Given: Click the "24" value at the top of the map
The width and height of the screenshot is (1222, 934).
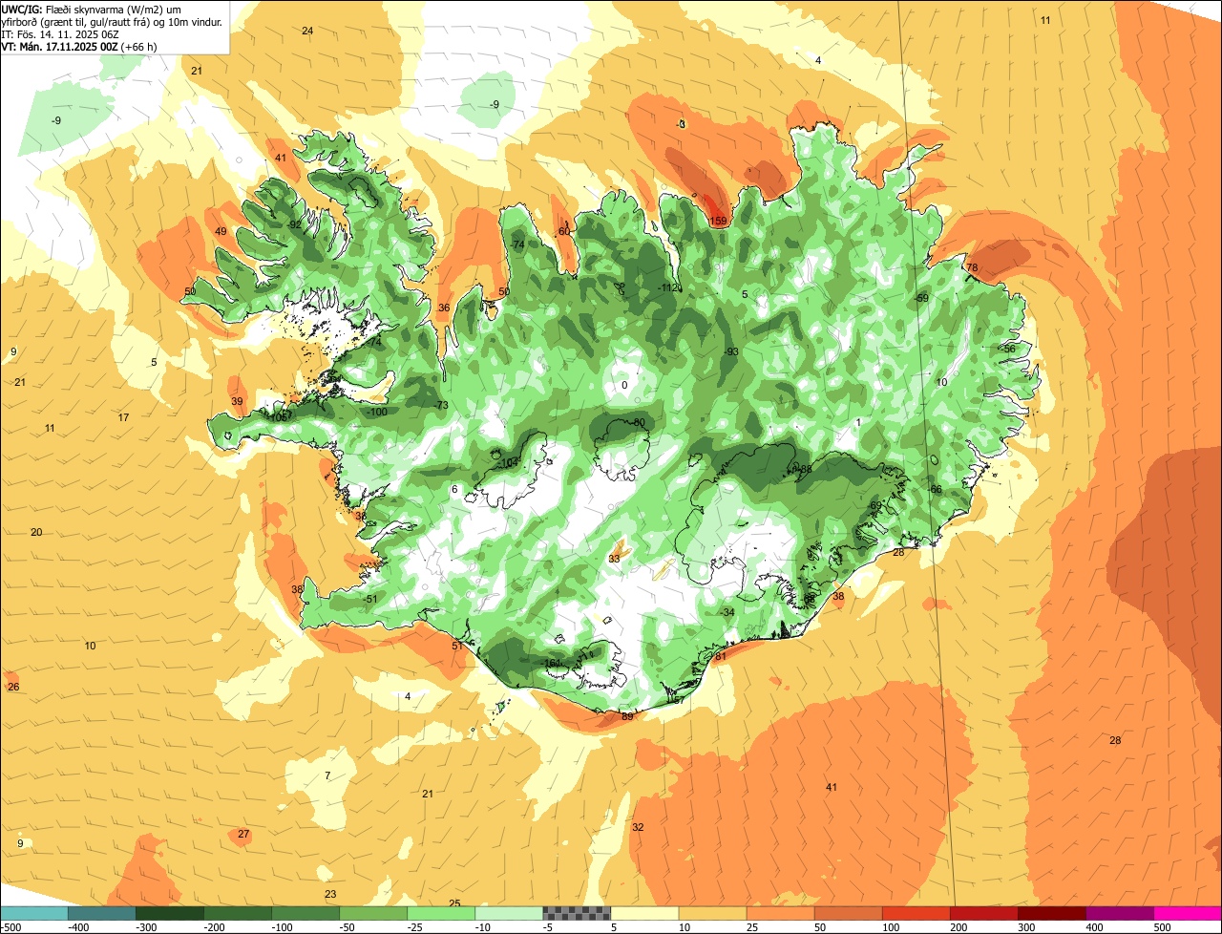Looking at the screenshot, I should [307, 31].
